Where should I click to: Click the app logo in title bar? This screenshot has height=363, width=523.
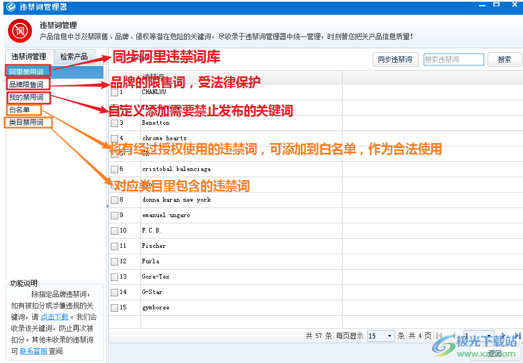tap(11, 6)
